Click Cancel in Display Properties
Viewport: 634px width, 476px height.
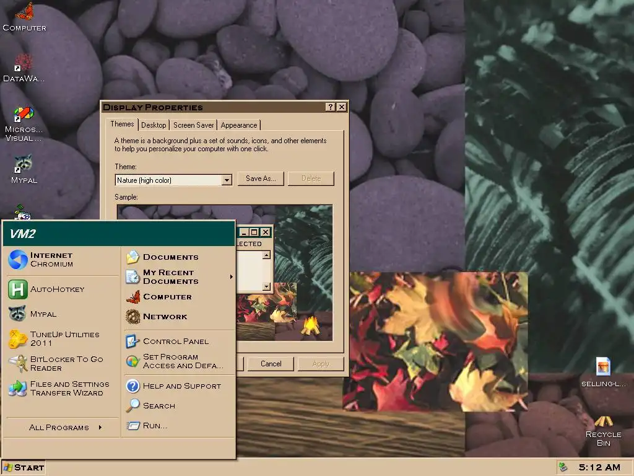tap(271, 363)
